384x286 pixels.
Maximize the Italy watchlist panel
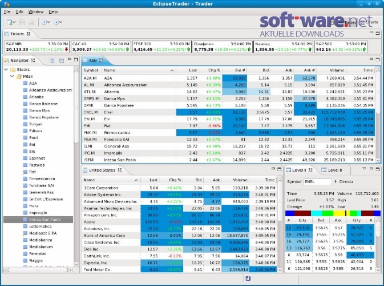pyautogui.click(x=377, y=59)
